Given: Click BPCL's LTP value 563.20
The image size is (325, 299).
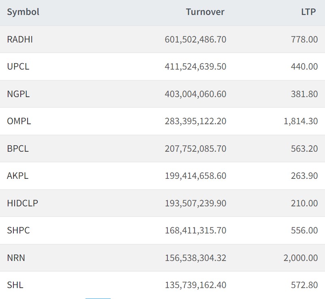Looking at the screenshot, I should point(304,148).
